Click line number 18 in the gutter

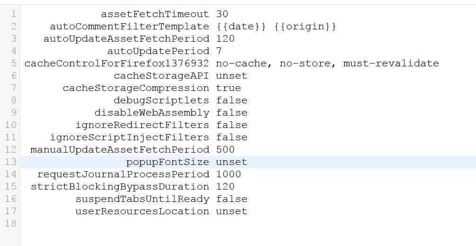(x=10, y=224)
